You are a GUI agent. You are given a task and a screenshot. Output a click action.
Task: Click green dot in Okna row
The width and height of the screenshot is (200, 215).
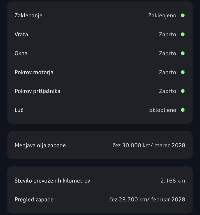[x=183, y=53]
